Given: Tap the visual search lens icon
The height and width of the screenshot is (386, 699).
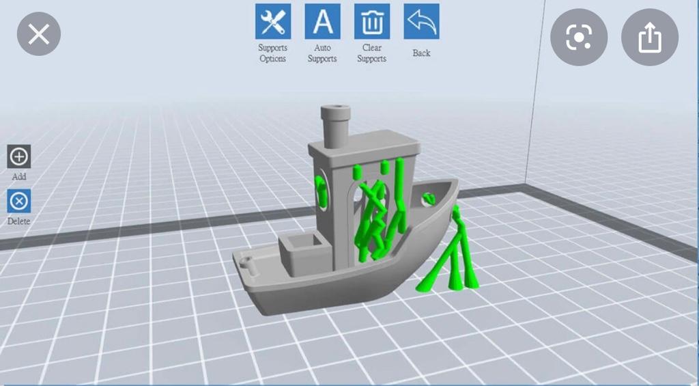Looking at the screenshot, I should click(x=578, y=37).
